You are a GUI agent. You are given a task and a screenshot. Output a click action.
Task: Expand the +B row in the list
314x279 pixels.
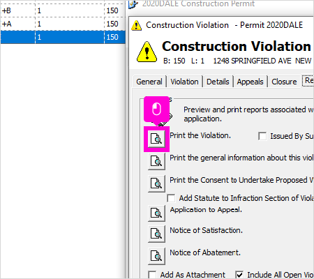[63, 10]
